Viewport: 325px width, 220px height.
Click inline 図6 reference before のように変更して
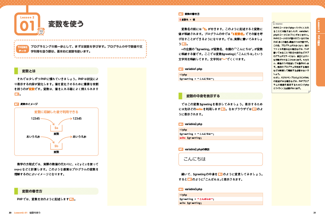(x=220, y=174)
